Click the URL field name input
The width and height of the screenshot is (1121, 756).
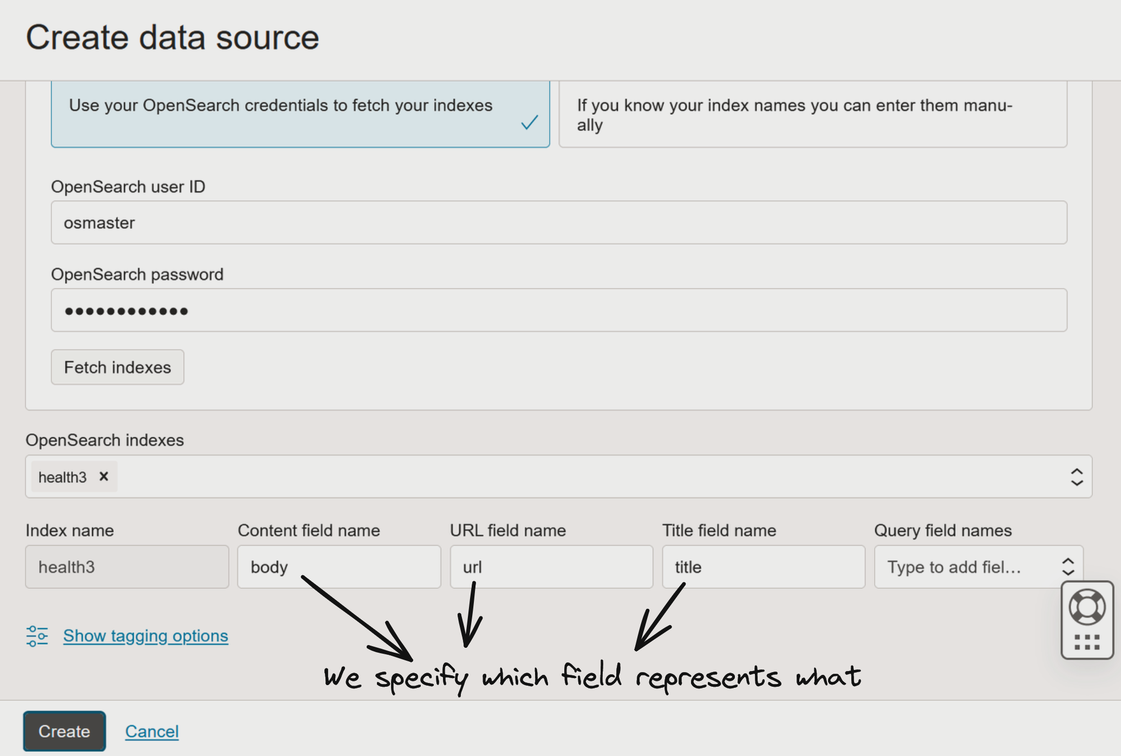[x=551, y=567]
